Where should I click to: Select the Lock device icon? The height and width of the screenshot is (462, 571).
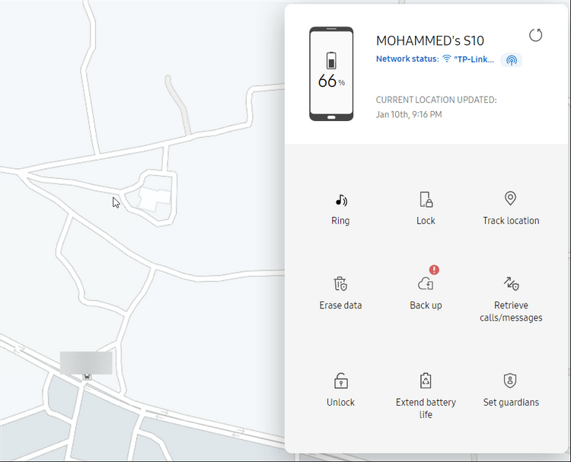[x=426, y=199]
